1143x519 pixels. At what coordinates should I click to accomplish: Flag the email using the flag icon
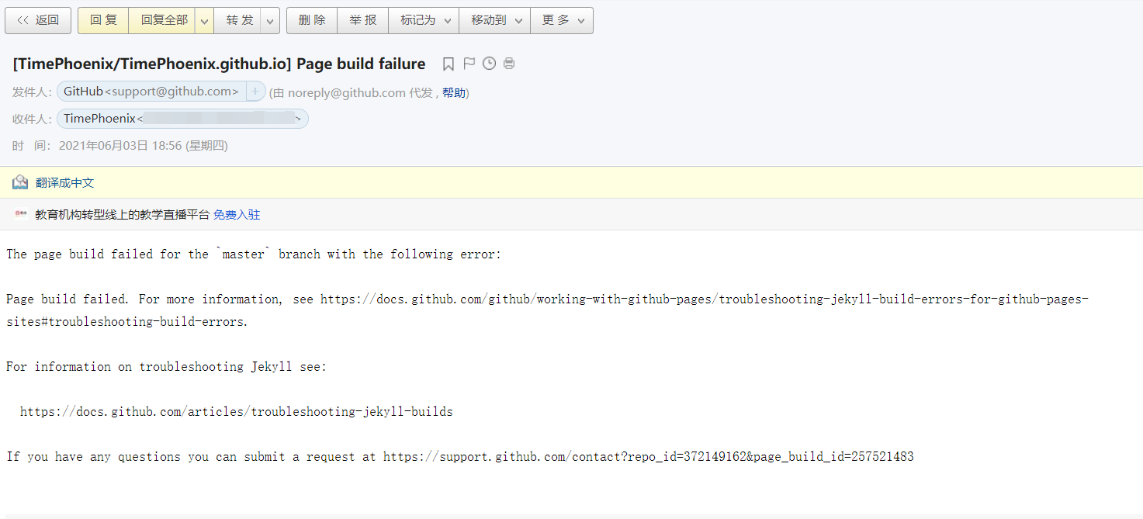(469, 64)
